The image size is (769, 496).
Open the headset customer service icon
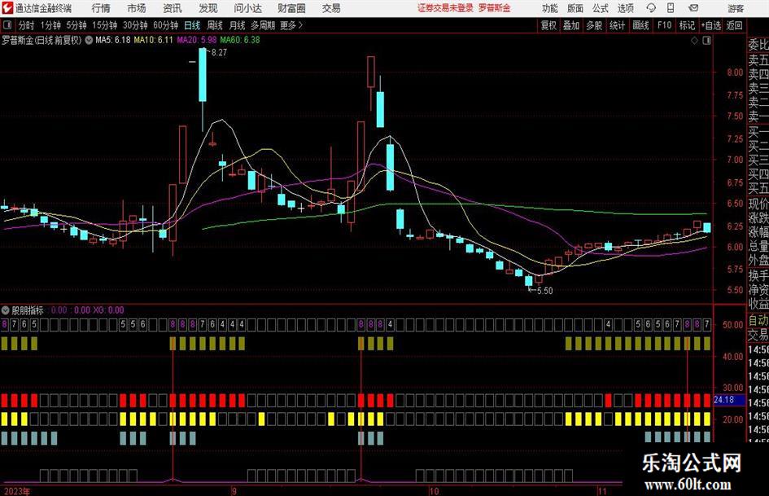[651, 8]
